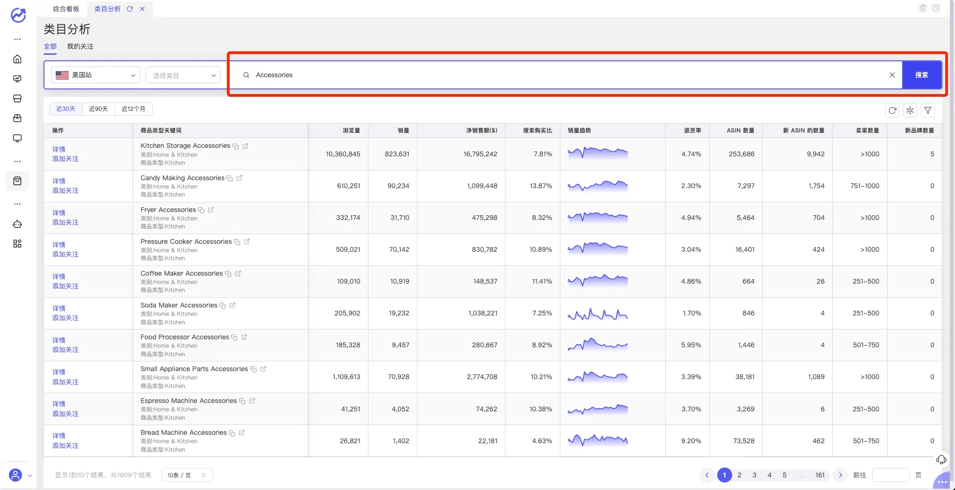Copy Small Appliance Parts Accessories keyword
955x490 pixels.
254,369
